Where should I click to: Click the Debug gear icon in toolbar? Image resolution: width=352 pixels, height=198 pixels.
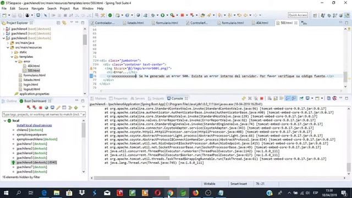click(153, 15)
